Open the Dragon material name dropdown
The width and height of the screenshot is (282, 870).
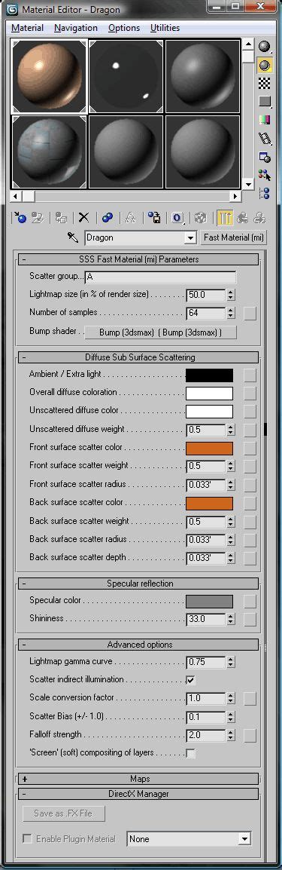[191, 238]
